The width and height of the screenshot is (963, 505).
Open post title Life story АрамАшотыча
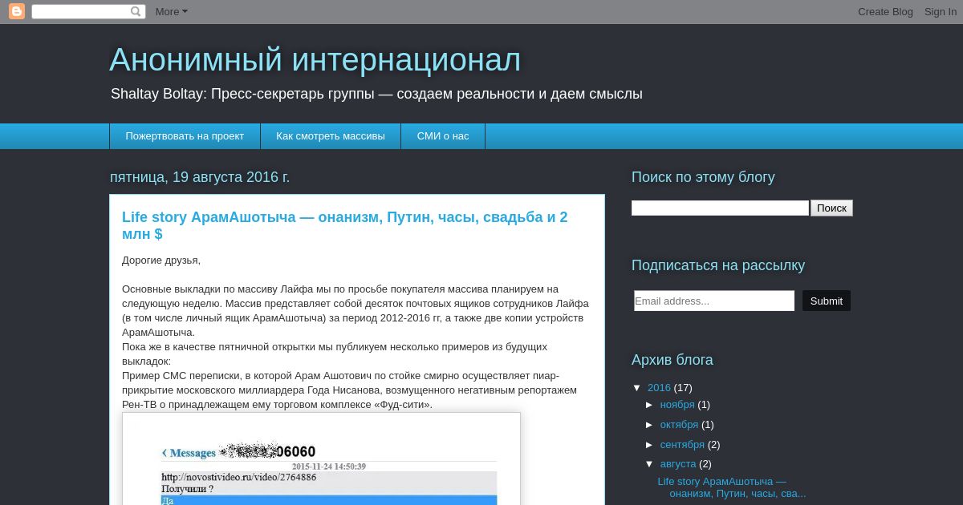(345, 225)
